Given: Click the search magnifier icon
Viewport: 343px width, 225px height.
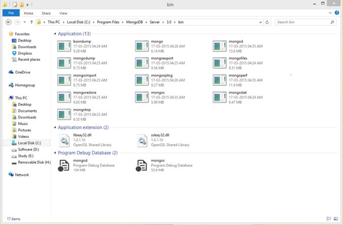Looking at the screenshot, I should click(332, 22).
